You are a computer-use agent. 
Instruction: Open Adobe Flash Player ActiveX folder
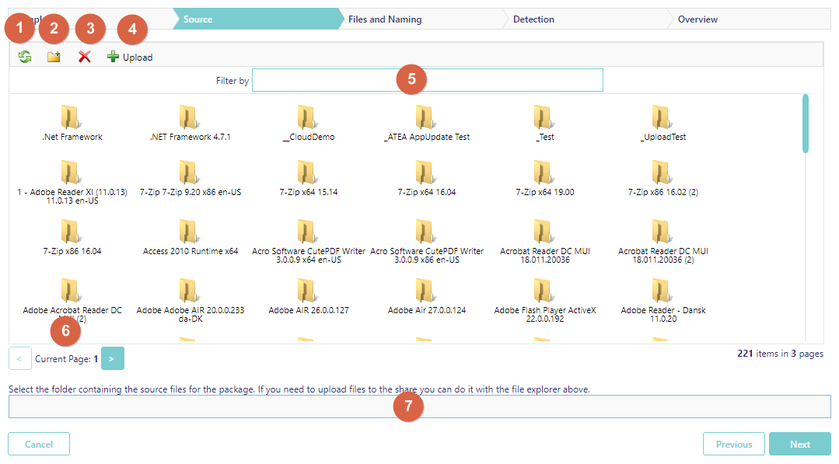tap(544, 291)
